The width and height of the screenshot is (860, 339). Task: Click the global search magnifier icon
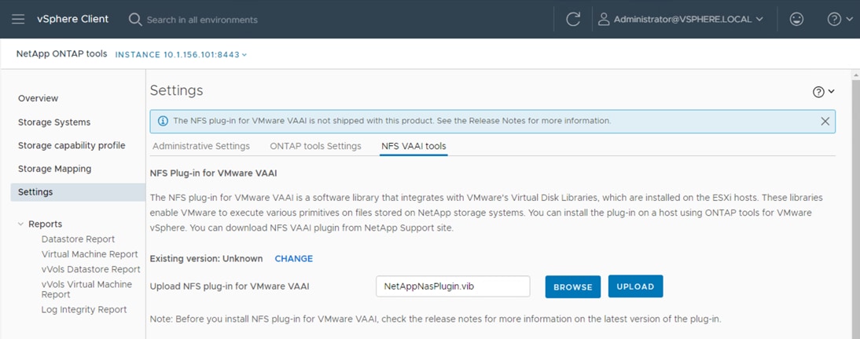point(135,19)
